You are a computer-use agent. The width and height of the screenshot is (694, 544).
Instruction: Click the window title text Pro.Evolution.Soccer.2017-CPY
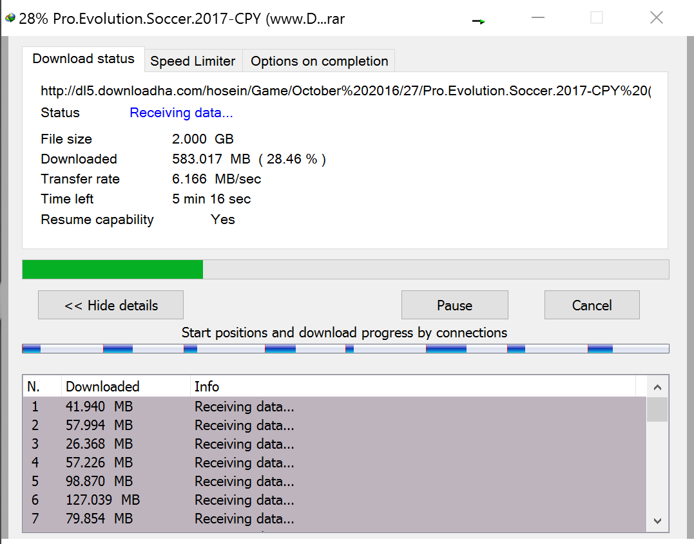pyautogui.click(x=157, y=19)
